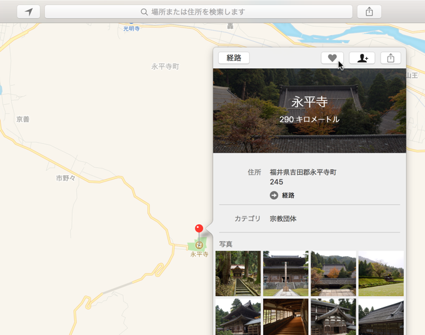425x335 pixels.
Task: Click the red map pin
Action: pyautogui.click(x=199, y=229)
